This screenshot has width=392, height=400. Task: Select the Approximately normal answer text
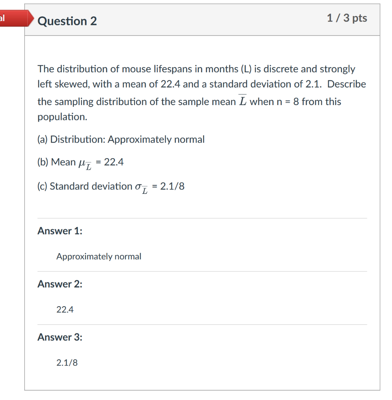coord(99,256)
